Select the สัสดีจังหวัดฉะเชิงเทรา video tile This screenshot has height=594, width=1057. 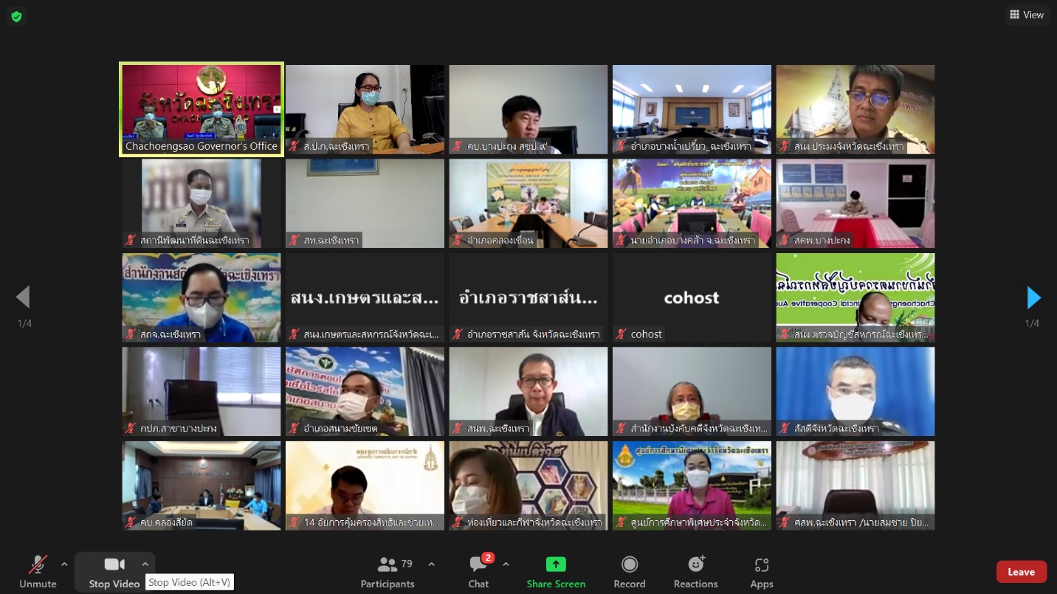pos(855,391)
